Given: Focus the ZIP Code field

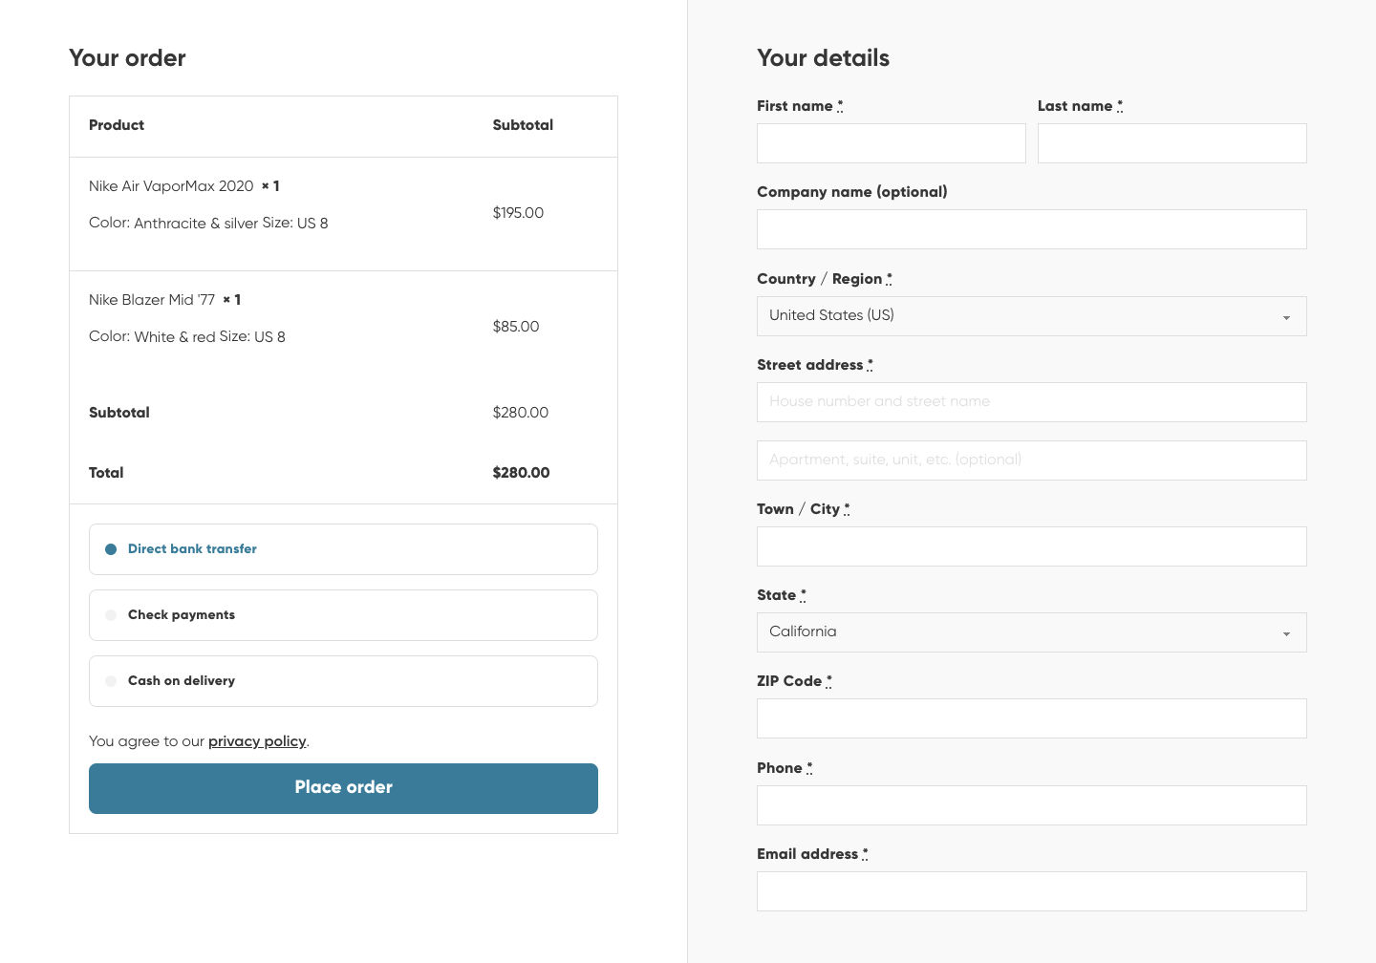Looking at the screenshot, I should 1031,718.
